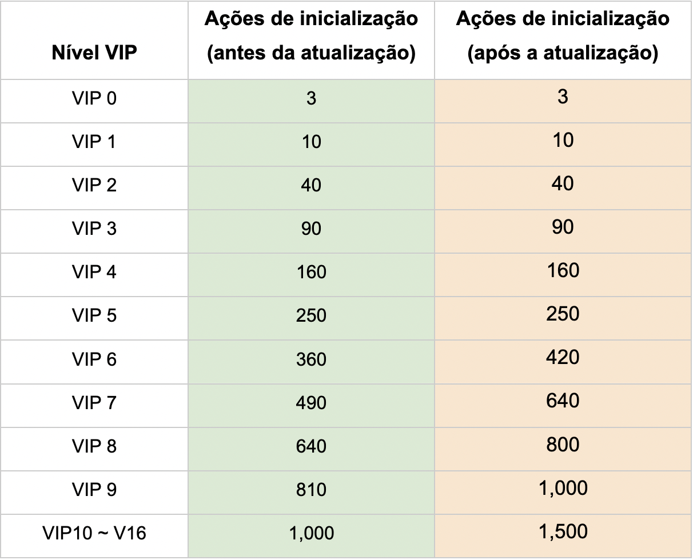Screen dimensions: 693x560
Task: Select the green 1,000 cell for VIP10 ~ V16
Action: tap(311, 534)
